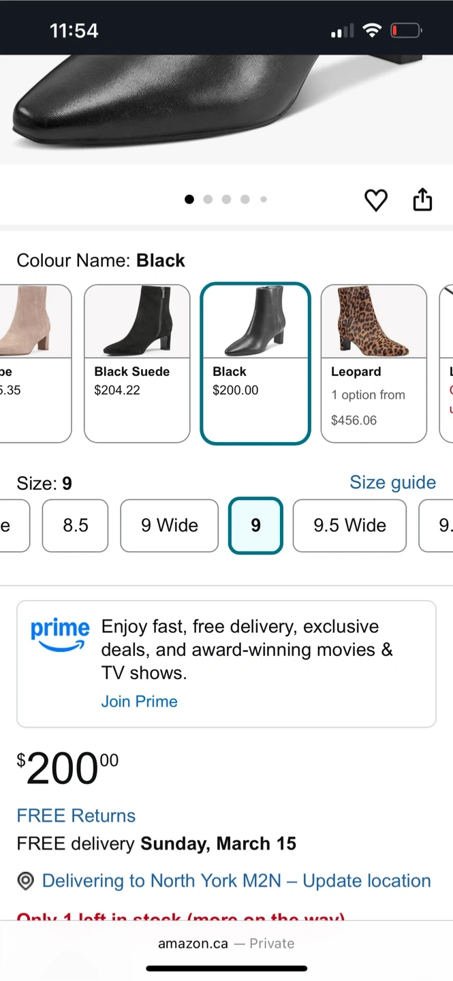Tap the Wi-Fi status icon

(371, 31)
